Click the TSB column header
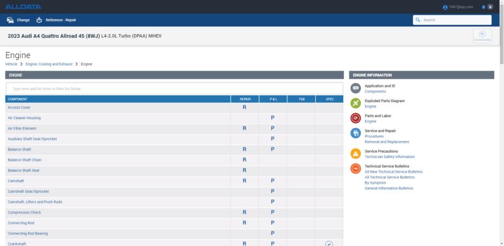Screen dimensions: 504x246 tap(302, 99)
